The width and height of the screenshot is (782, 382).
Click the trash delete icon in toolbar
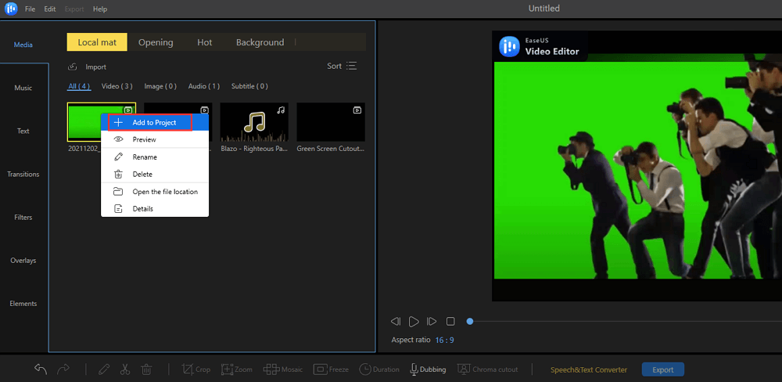146,369
